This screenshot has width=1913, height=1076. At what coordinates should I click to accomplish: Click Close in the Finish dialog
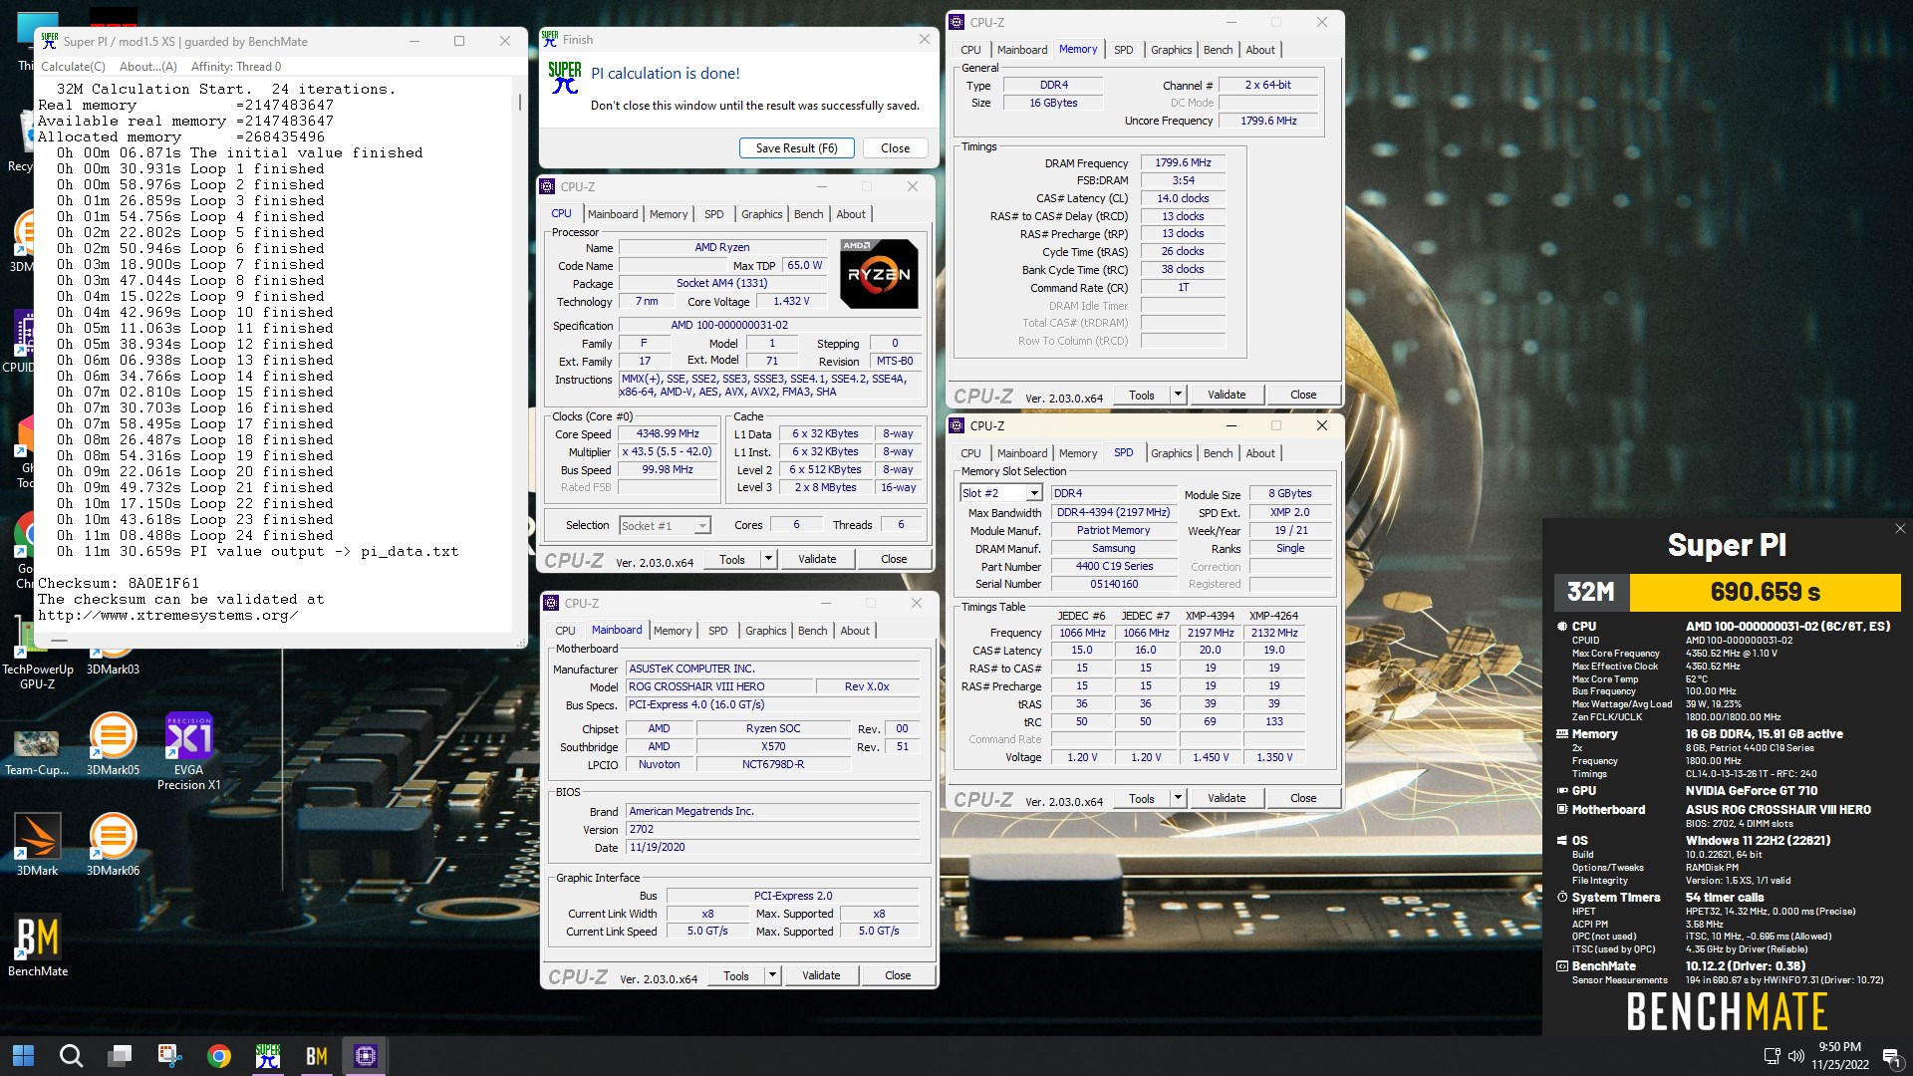tap(895, 147)
